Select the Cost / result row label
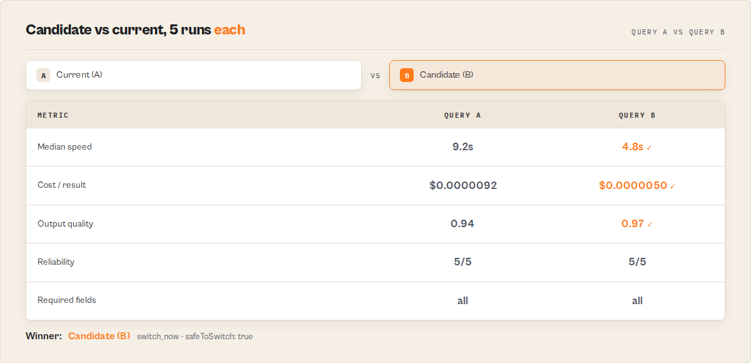This screenshot has height=363, width=751. 62,185
